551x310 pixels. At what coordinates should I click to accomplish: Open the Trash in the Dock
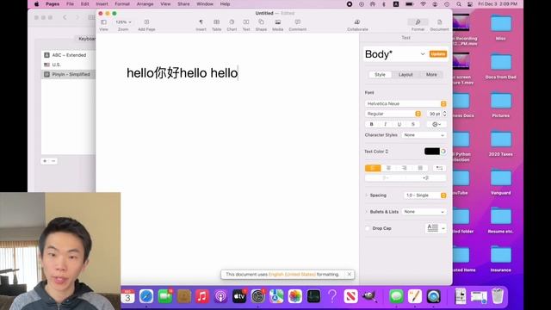tap(498, 296)
